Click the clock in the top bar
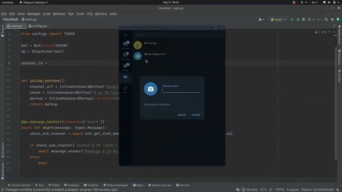The image size is (342, 192). click(x=171, y=2)
